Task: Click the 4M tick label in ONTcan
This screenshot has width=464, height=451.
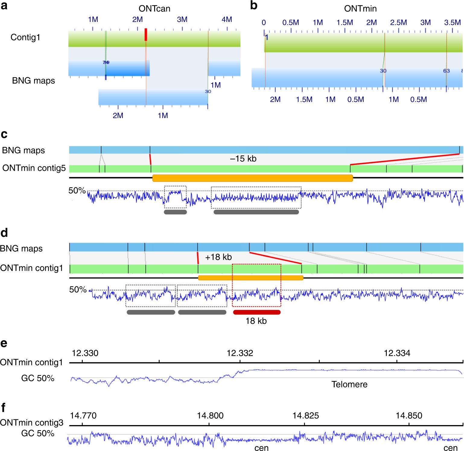Action: pos(227,20)
